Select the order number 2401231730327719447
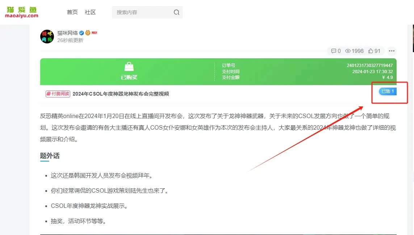The height and width of the screenshot is (235, 414). (x=370, y=65)
